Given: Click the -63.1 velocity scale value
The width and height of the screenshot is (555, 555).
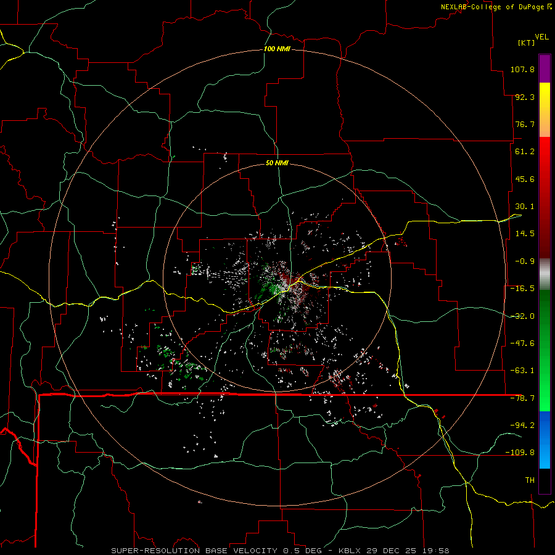Looking at the screenshot, I should point(522,371).
